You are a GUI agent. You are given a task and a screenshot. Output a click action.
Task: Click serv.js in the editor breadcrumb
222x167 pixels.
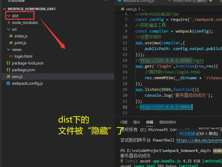[x=131, y=9]
